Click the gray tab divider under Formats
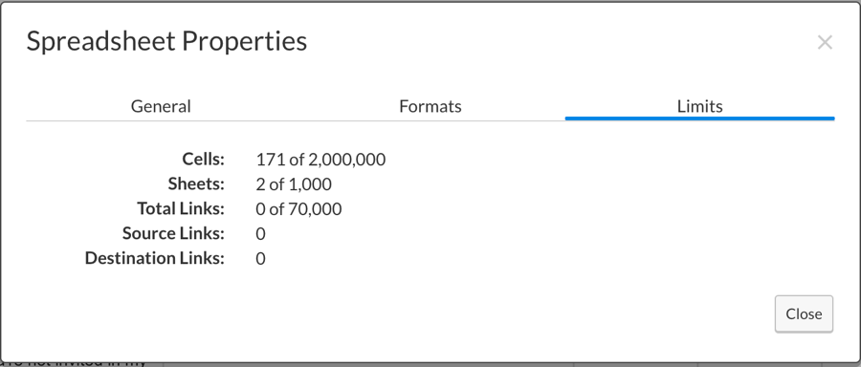The image size is (861, 367). (x=430, y=120)
